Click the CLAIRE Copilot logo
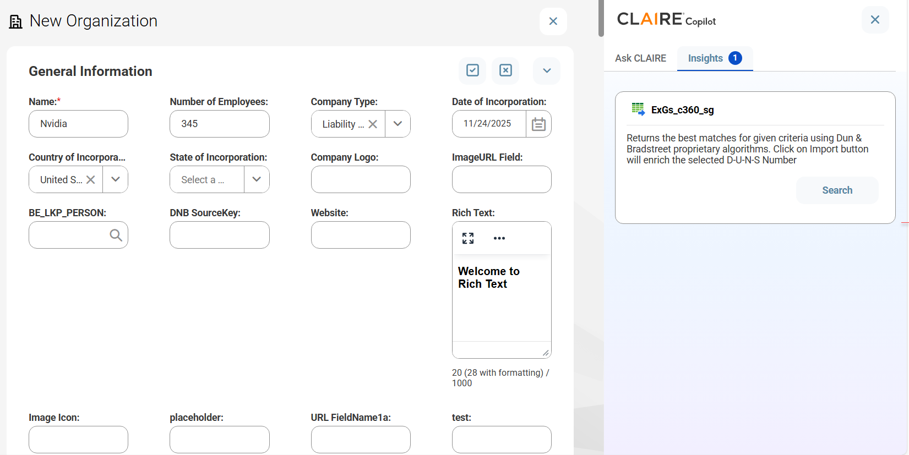909x455 pixels. coord(666,20)
